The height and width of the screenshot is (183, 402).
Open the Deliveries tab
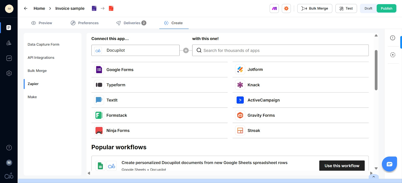click(131, 23)
